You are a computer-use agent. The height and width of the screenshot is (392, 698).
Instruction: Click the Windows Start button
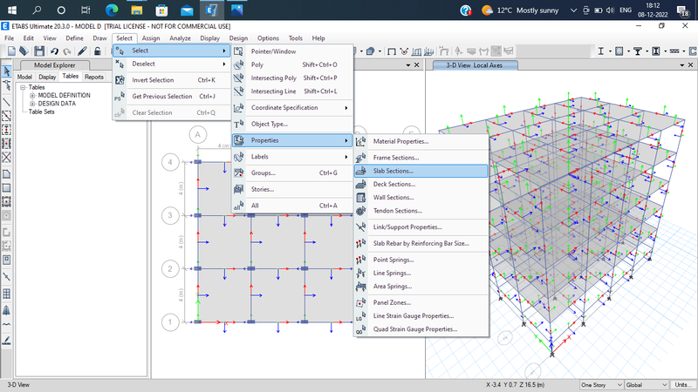tap(12, 10)
